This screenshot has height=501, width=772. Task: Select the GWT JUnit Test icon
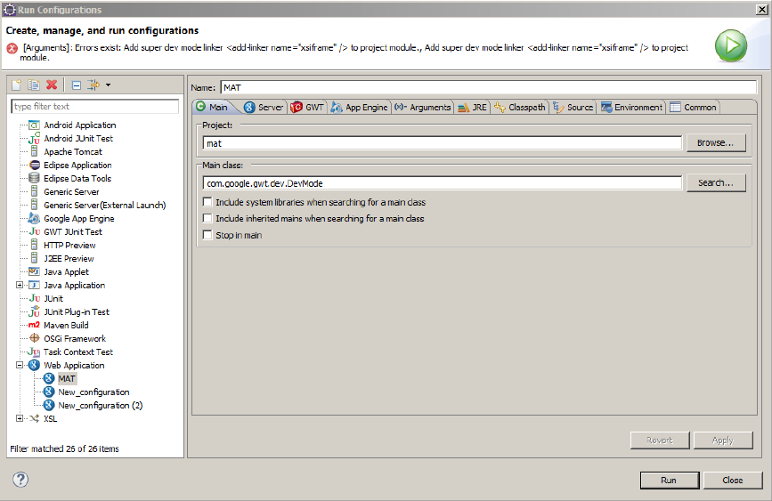(35, 231)
